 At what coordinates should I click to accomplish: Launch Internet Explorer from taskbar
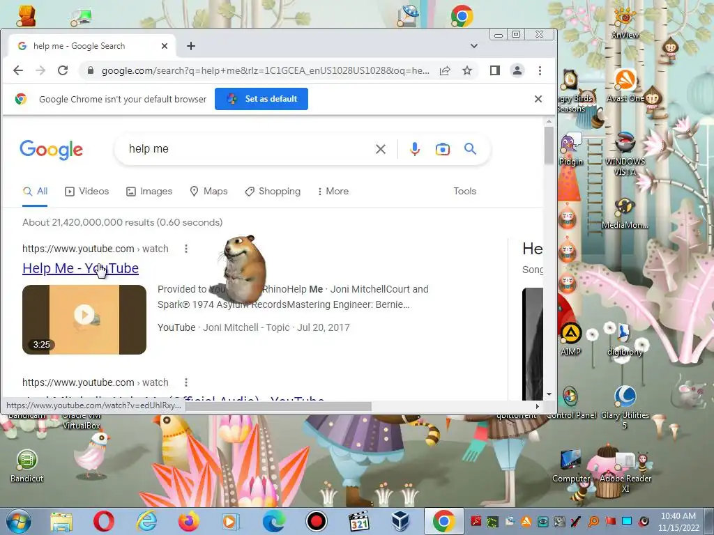click(x=146, y=521)
